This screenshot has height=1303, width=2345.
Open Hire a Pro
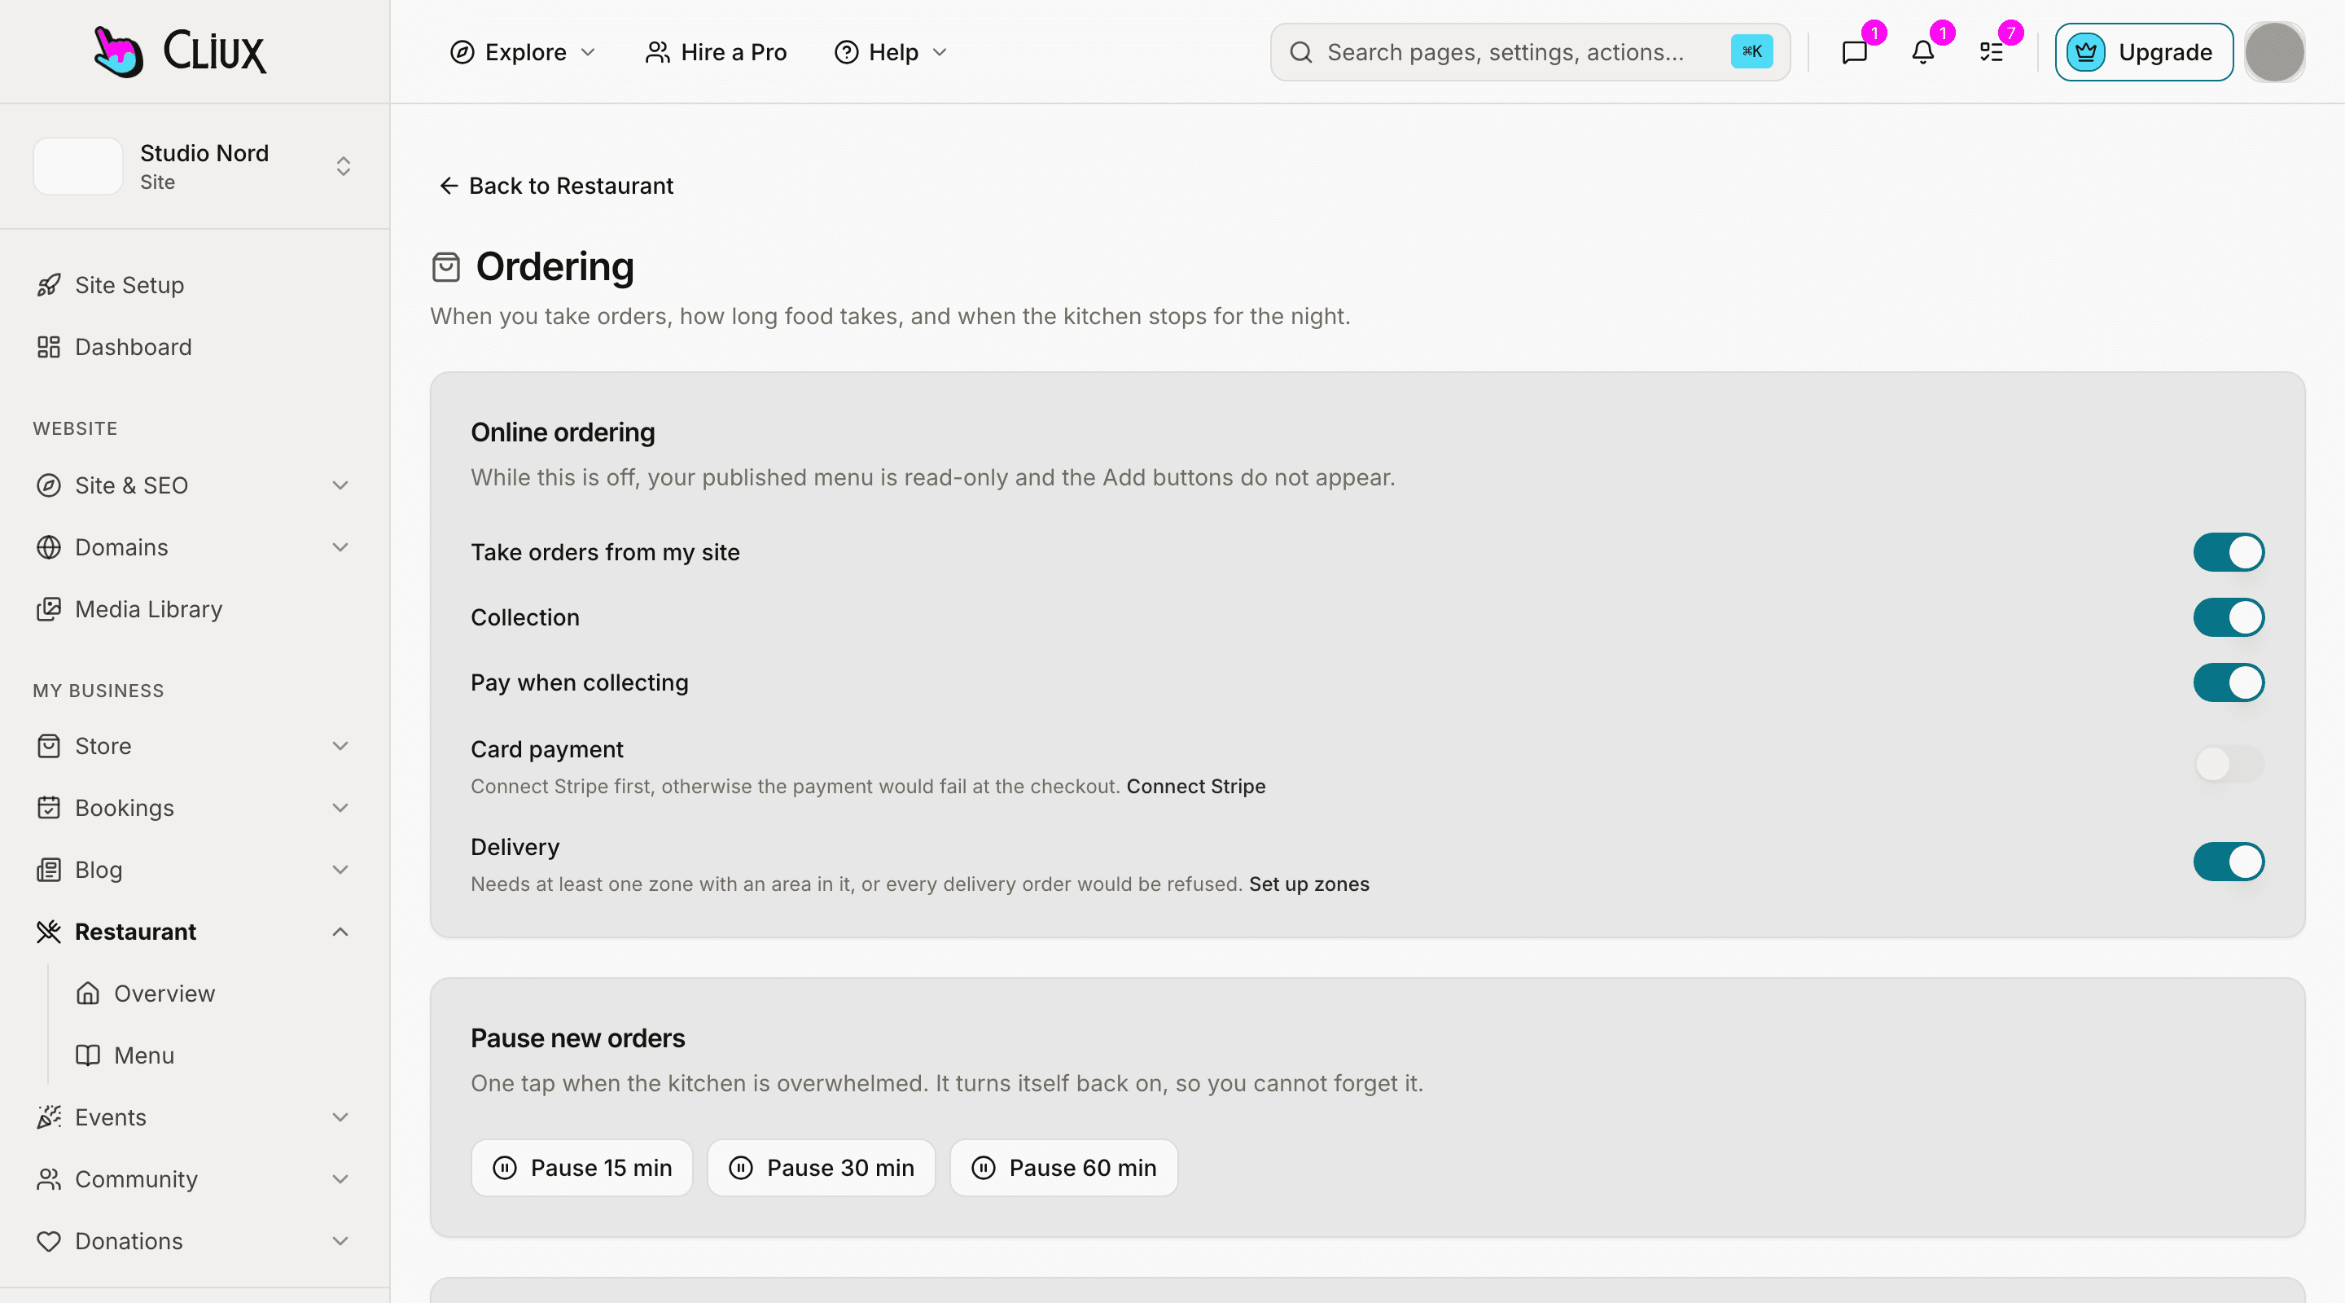pyautogui.click(x=716, y=52)
